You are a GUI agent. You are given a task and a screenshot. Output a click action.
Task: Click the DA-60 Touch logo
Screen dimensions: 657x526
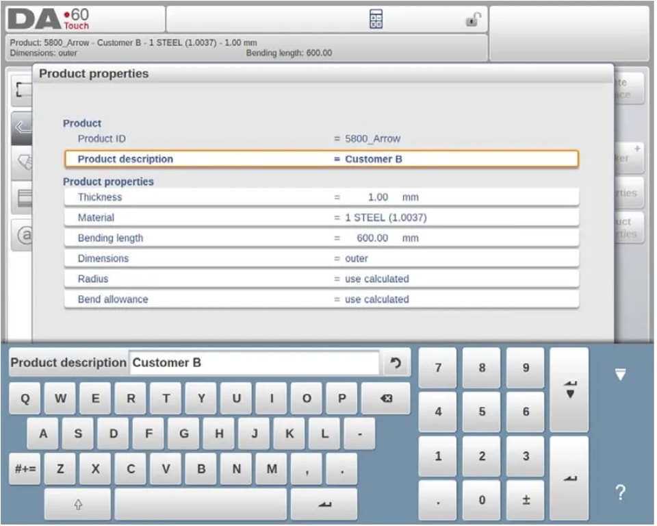pos(49,19)
